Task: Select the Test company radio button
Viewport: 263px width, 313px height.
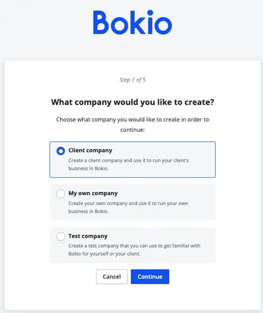Action: pos(61,236)
